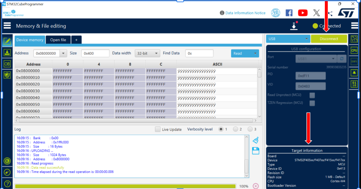Open the USB connection type dropdown
The height and width of the screenshot is (189, 361).
click(x=288, y=39)
